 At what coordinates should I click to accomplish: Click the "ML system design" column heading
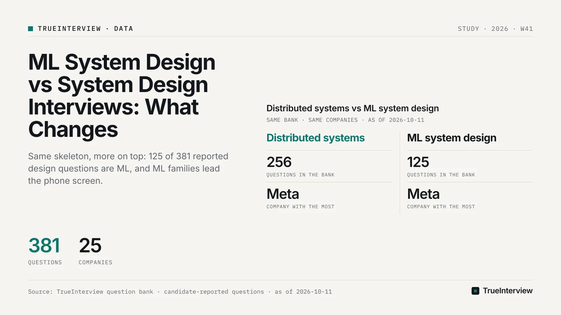pos(452,138)
